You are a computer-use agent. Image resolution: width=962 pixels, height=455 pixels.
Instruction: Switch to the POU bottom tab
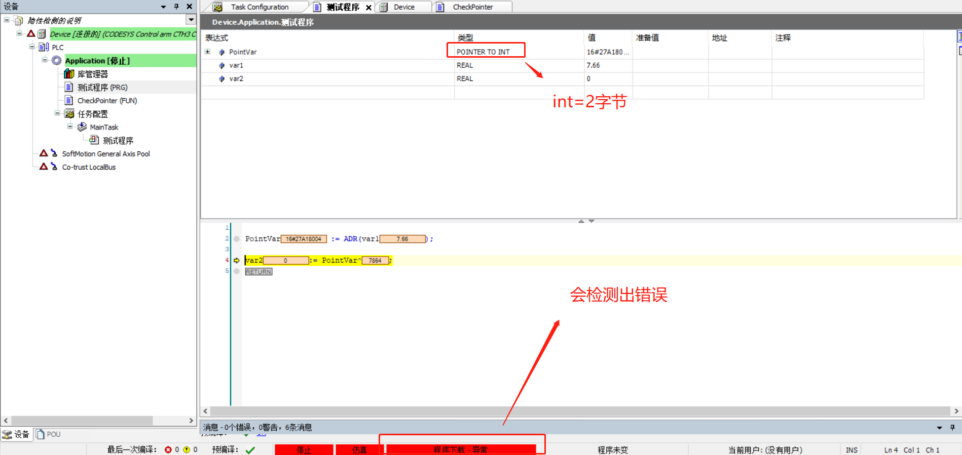coord(49,434)
